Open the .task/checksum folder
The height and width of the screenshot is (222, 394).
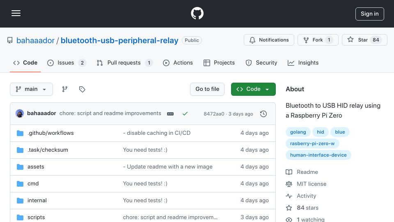(x=48, y=150)
